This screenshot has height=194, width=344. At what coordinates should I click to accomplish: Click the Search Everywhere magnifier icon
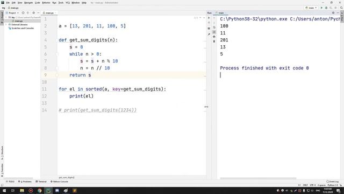[x=341, y=8]
